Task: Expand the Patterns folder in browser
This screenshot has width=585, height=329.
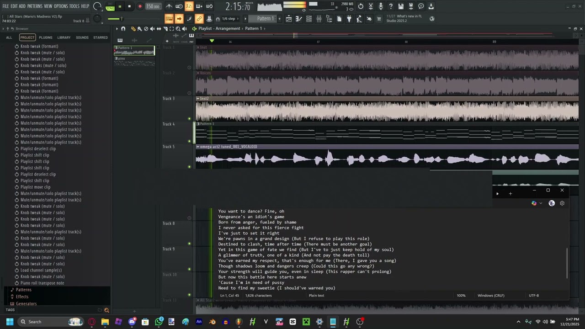Action: (x=24, y=290)
